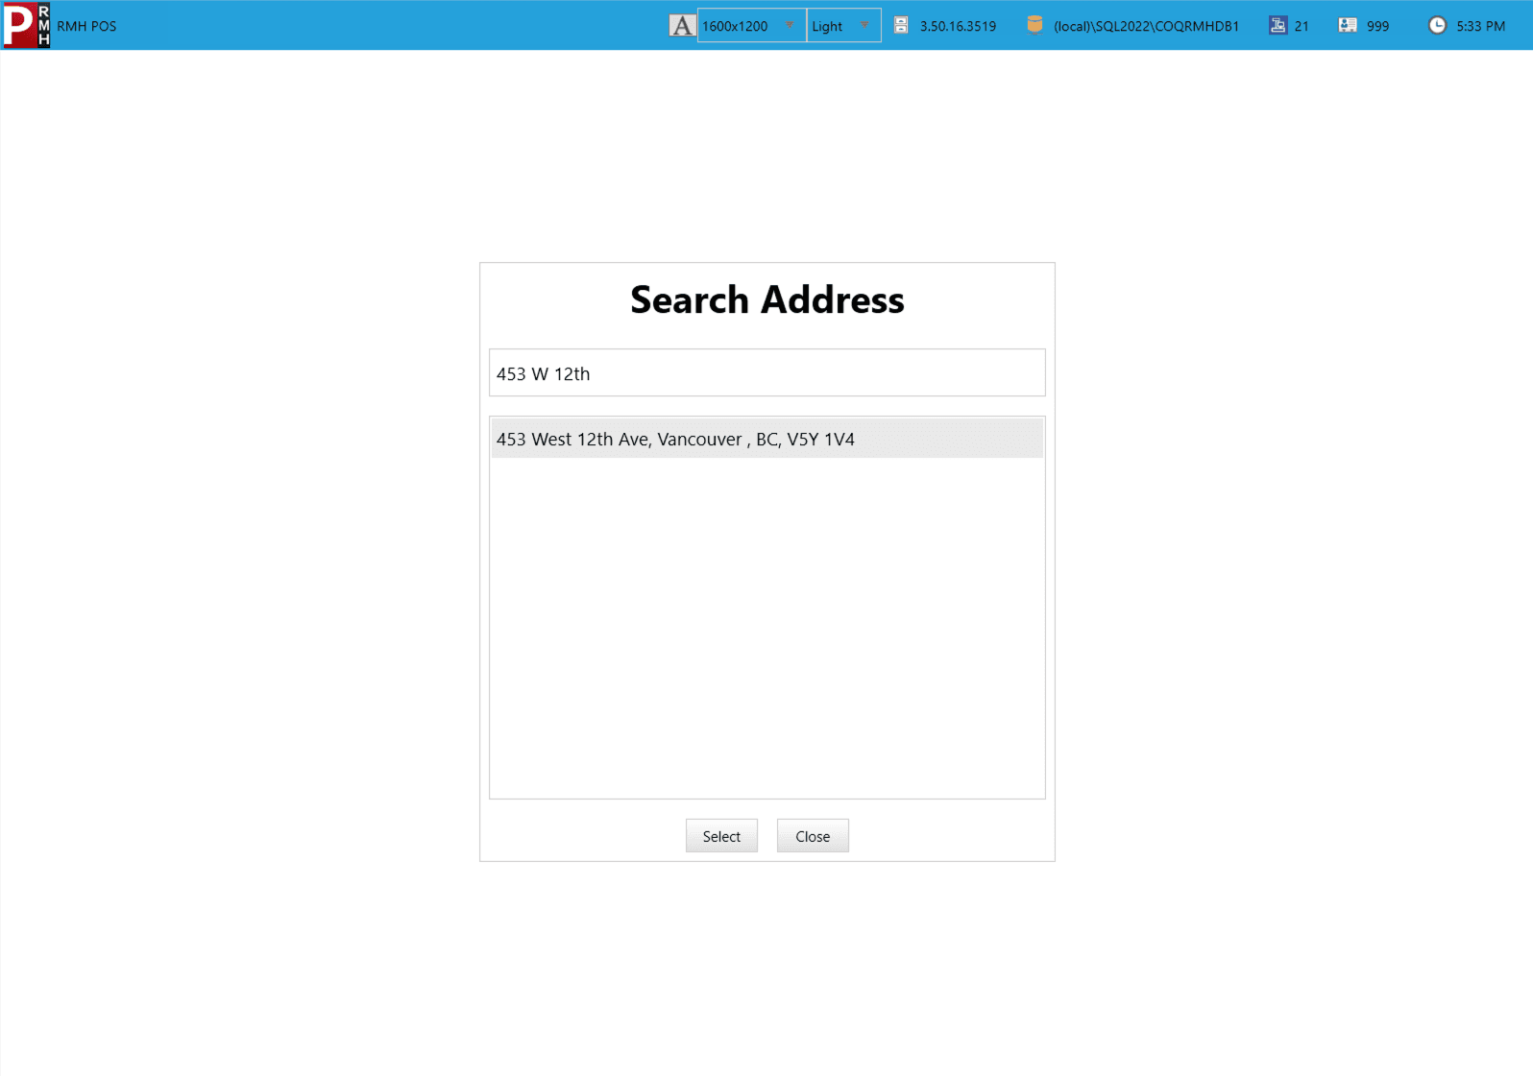Open the 1600x1200 resolution dropdown
This screenshot has width=1533, height=1076.
coord(751,26)
